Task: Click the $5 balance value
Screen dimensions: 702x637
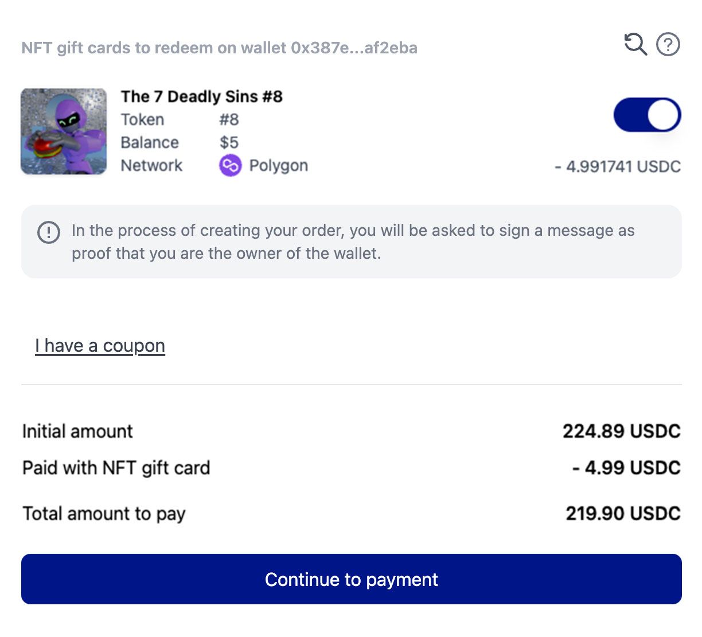Action: (x=229, y=142)
